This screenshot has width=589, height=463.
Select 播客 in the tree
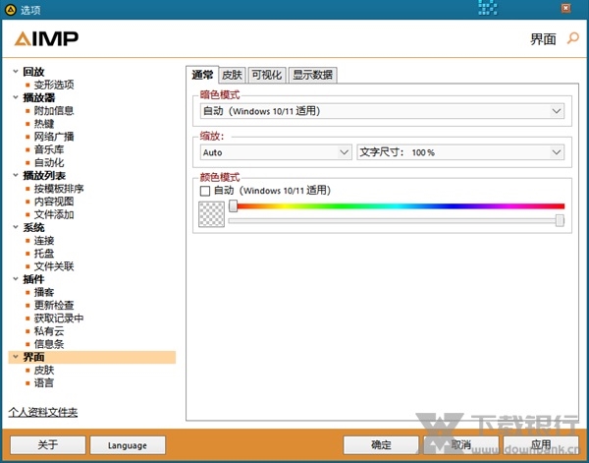coord(44,292)
